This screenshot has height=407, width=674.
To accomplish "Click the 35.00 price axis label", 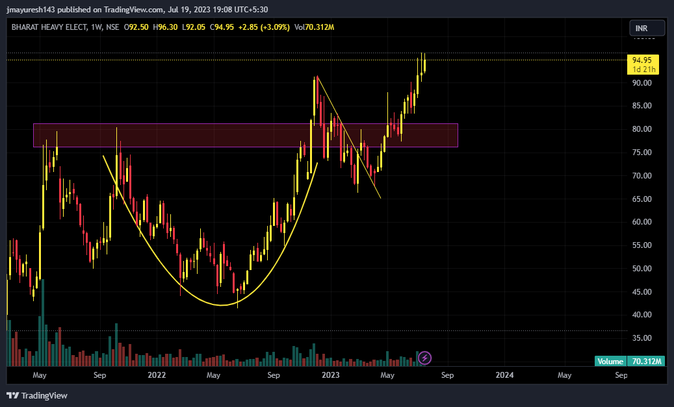I will [x=642, y=338].
